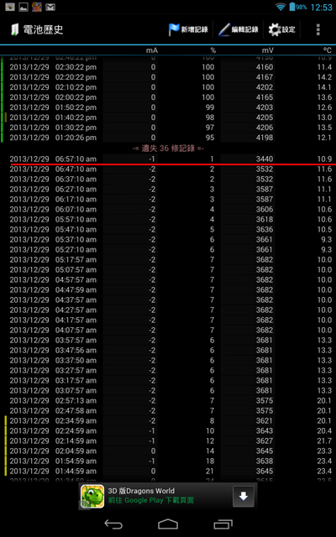
Task: Select the 06:57:10 am record row
Action: [x=168, y=159]
